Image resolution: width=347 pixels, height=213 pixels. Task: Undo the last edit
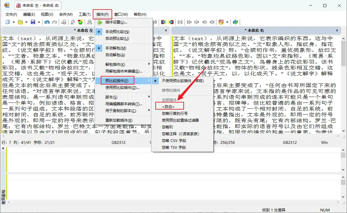[47, 22]
